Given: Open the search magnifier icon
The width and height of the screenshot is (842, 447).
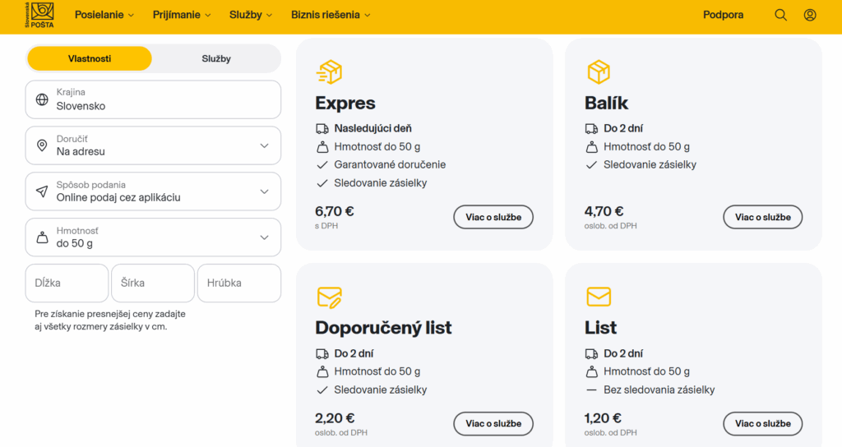Looking at the screenshot, I should pyautogui.click(x=780, y=15).
